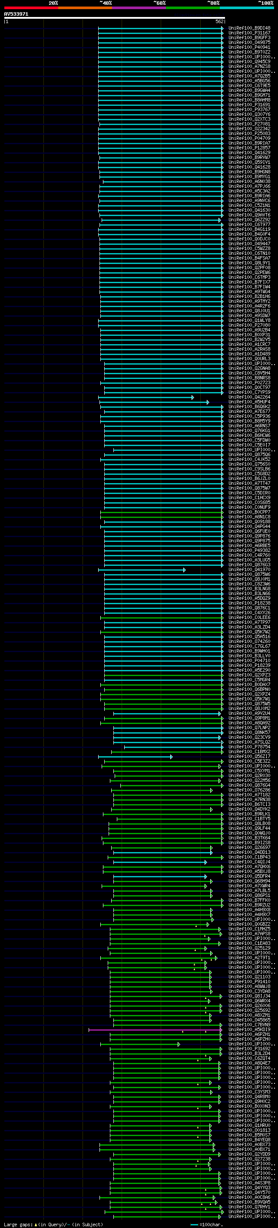Open hit UniRef100_A5KDI9

coord(249,1030)
